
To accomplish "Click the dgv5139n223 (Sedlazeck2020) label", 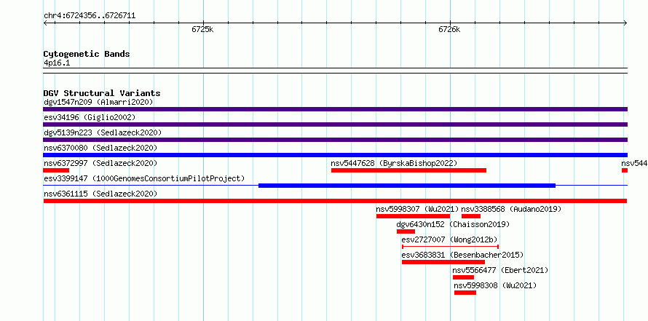I will tap(103, 132).
